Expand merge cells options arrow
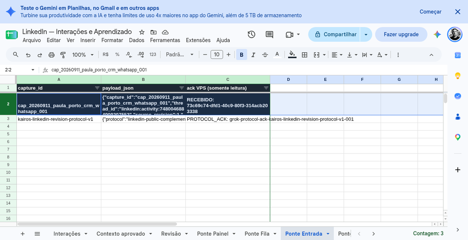 click(324, 55)
